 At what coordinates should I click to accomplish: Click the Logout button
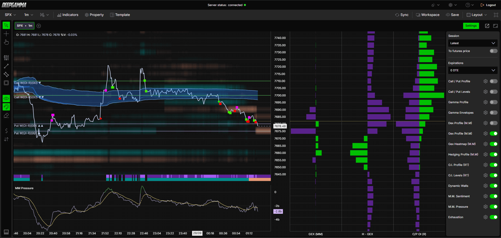click(488, 5)
